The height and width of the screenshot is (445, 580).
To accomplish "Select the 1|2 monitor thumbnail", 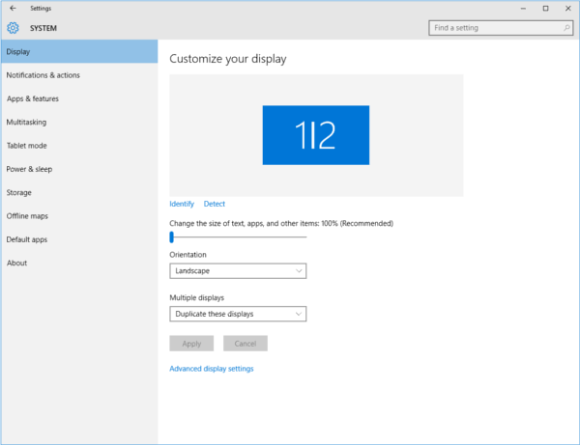I will 316,135.
